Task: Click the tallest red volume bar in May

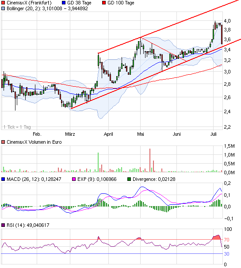Action: [150, 160]
